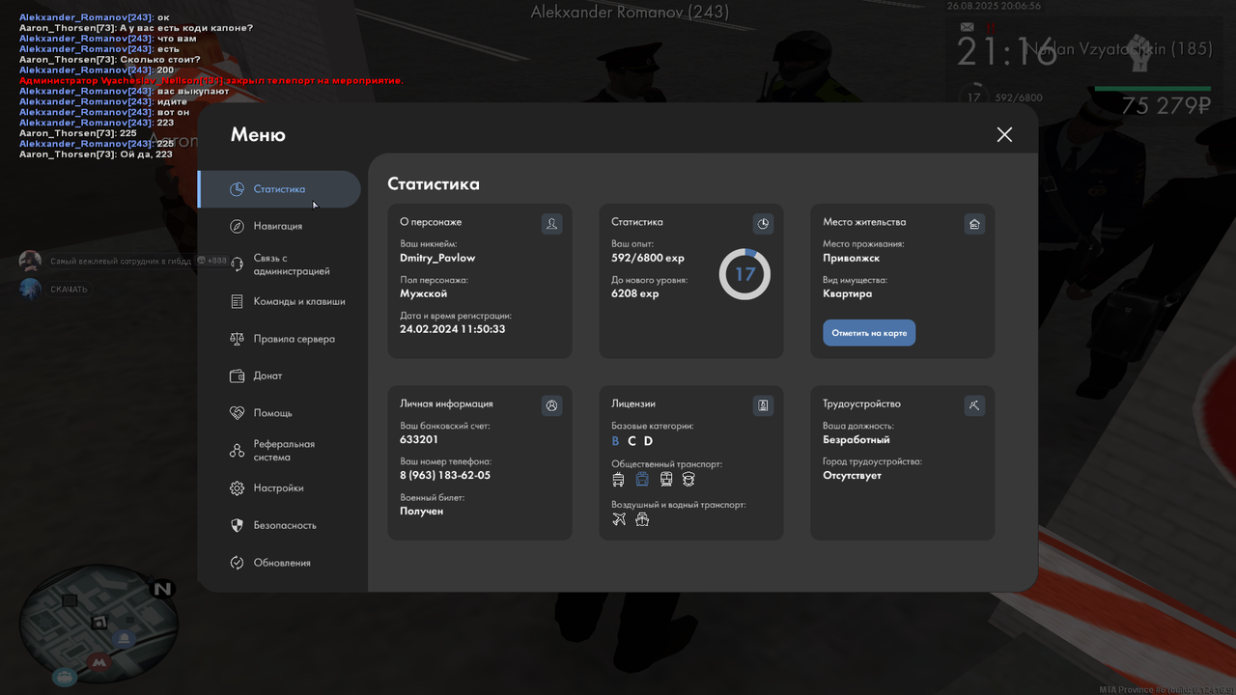The width and height of the screenshot is (1236, 695).
Task: Click the pickaxe icon in Трудоустройство card
Action: pos(974,405)
